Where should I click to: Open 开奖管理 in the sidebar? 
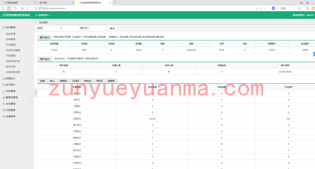(x=11, y=56)
